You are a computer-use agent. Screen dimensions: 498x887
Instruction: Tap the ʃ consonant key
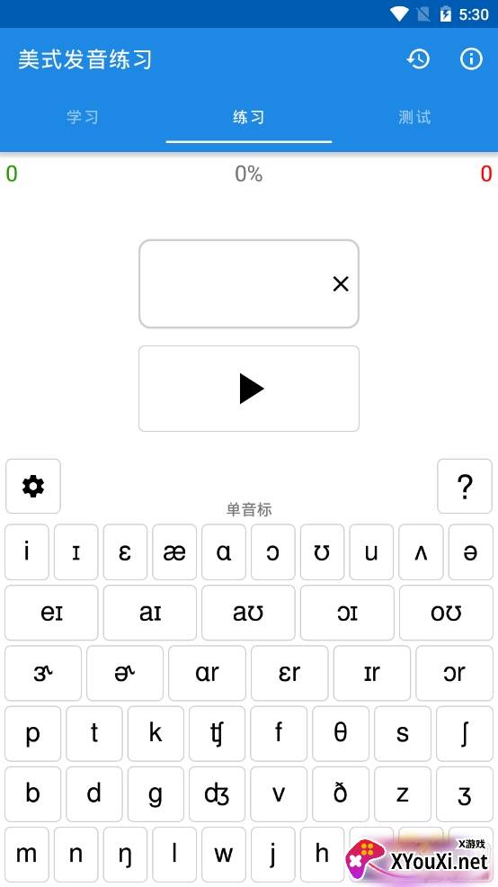pyautogui.click(x=465, y=734)
